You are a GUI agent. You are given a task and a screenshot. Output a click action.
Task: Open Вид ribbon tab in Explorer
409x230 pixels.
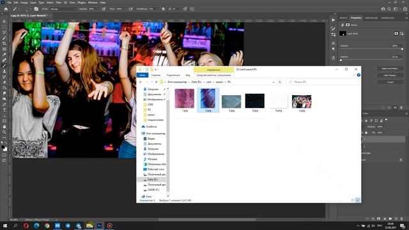click(x=188, y=75)
